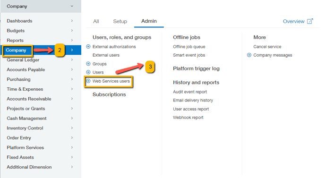Expand Cash Management submenu chevron

(72, 118)
